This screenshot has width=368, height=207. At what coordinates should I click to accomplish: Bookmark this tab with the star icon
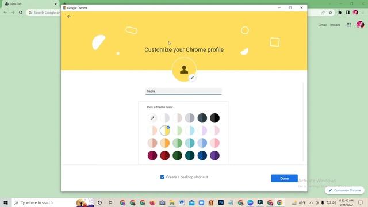[331, 13]
